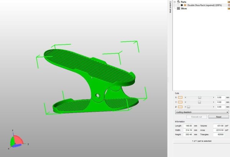Image resolution: width=230 pixels, height=157 pixels.
Task: Focus the X cut value field
Action: coord(221,98)
